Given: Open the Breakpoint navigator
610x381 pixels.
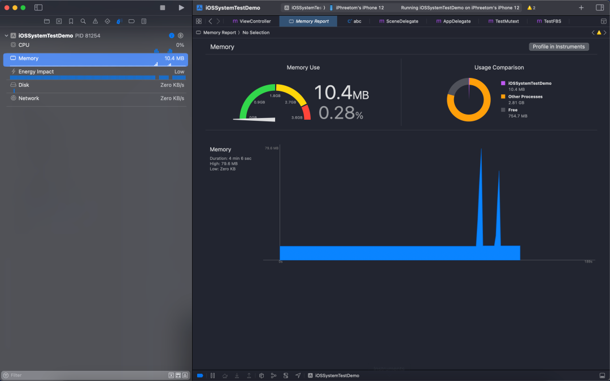Looking at the screenshot, I should click(x=132, y=21).
